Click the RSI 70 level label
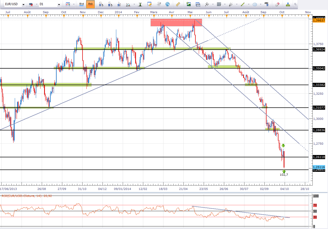328x229 pixels. (315, 205)
